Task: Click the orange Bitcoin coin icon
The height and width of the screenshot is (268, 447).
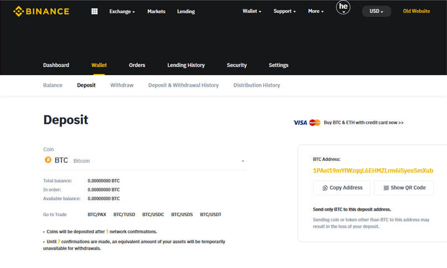Action: pos(48,160)
